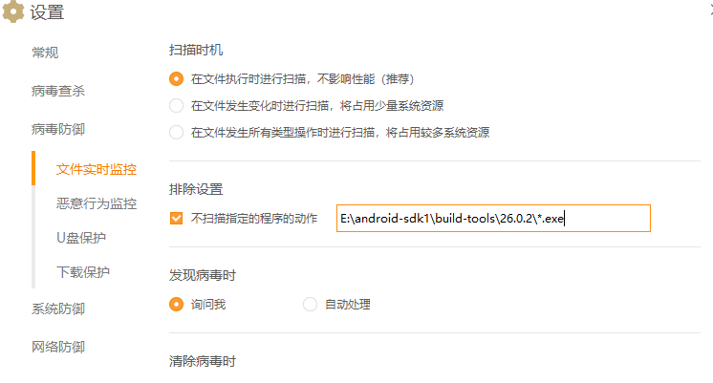Open the 常规 settings section

(x=52, y=53)
